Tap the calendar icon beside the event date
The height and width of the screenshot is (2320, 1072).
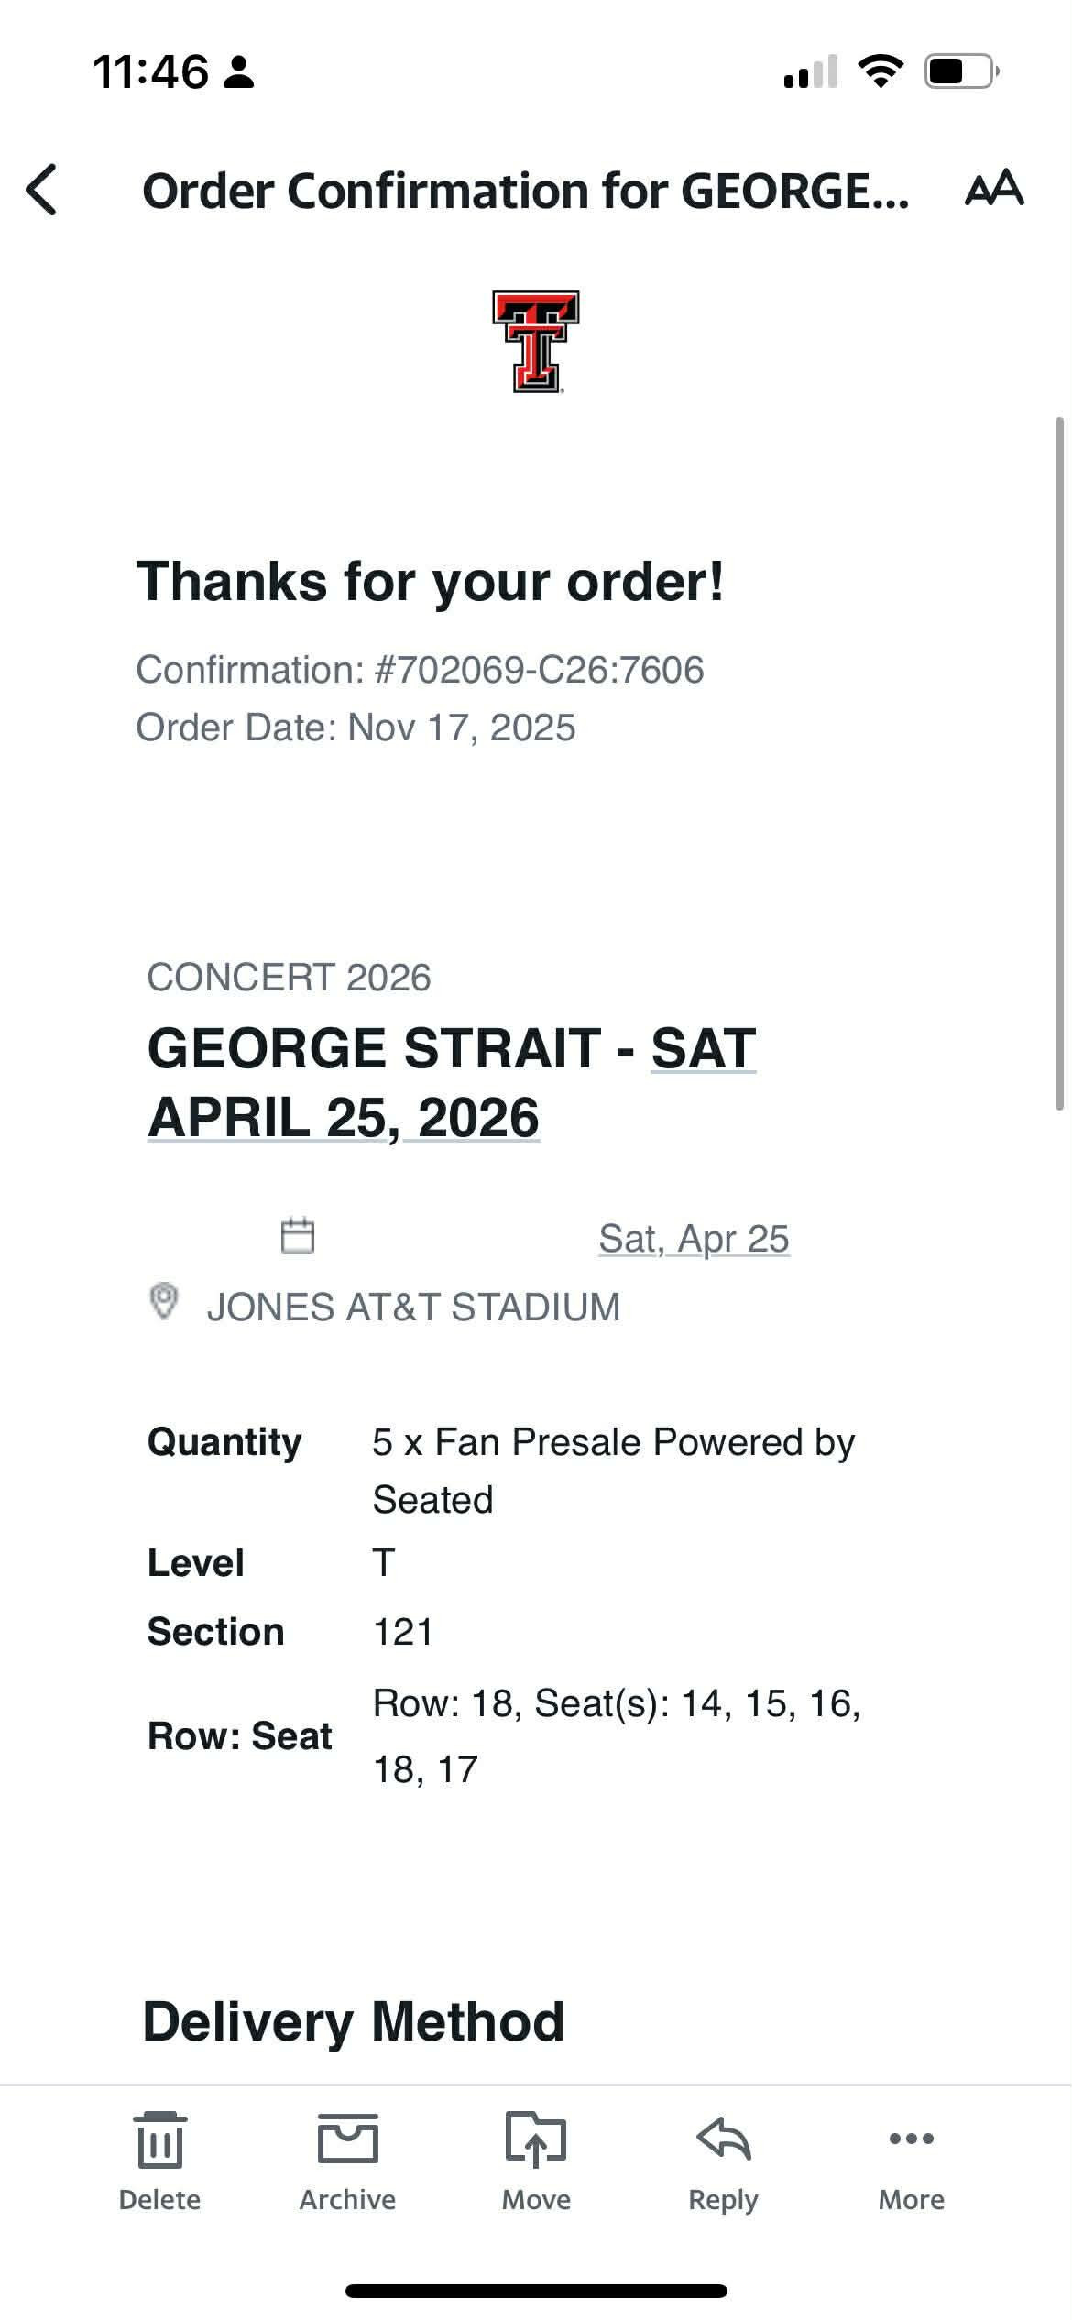click(297, 1235)
